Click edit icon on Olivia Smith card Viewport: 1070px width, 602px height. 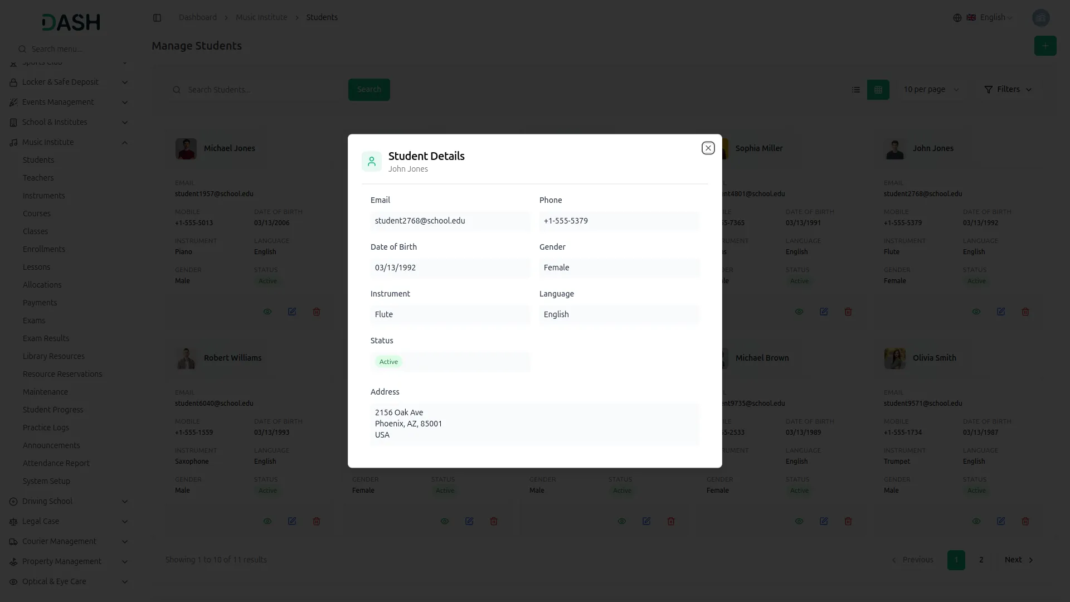[1001, 521]
